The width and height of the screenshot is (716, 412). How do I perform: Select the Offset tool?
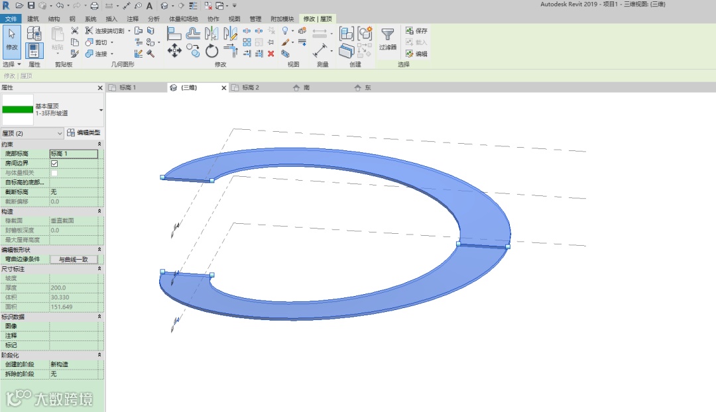tap(193, 33)
